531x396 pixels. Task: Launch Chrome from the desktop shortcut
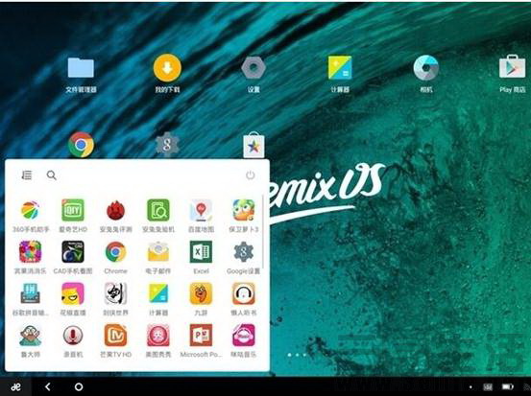click(x=81, y=145)
